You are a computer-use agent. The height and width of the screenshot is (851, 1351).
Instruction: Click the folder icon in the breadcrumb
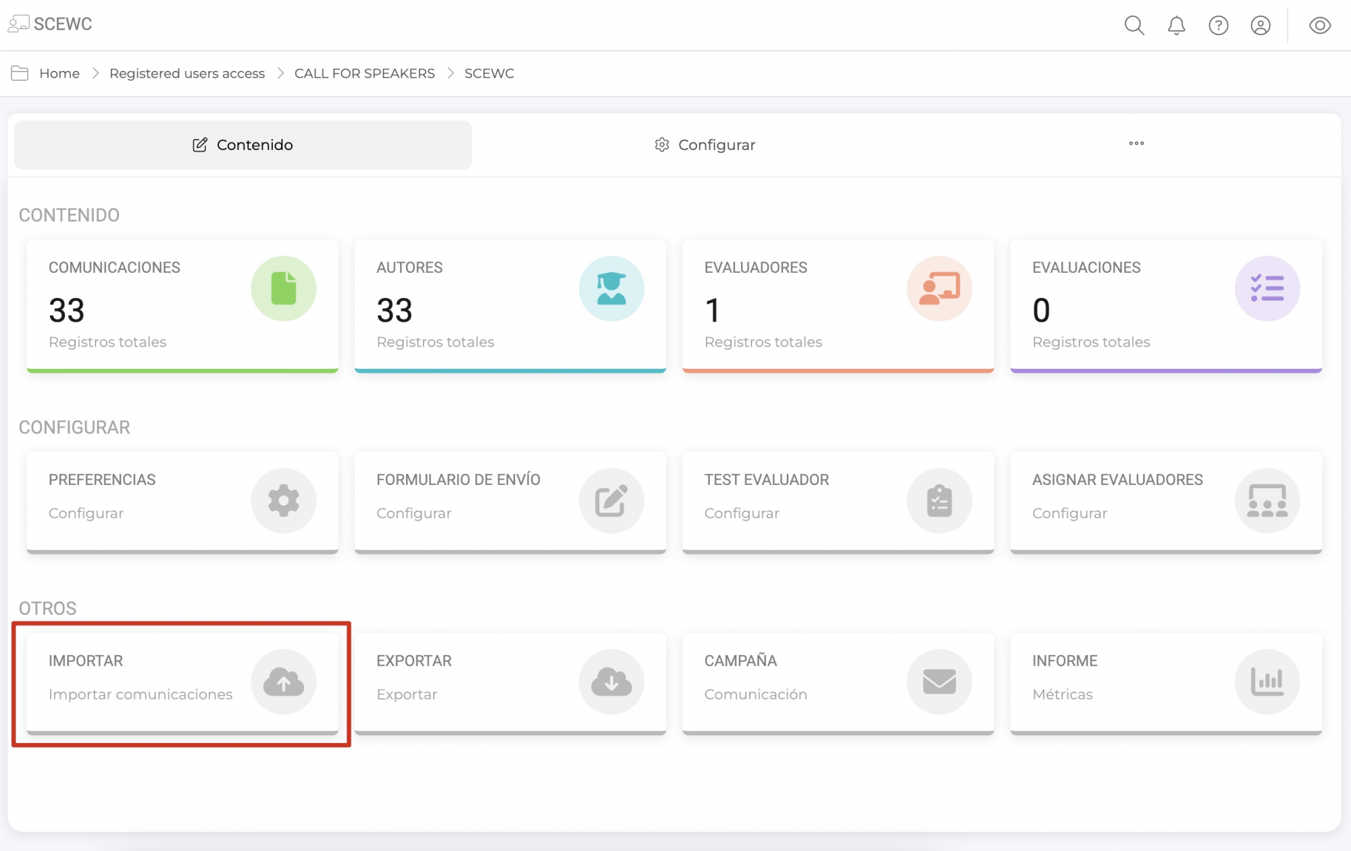pyautogui.click(x=20, y=73)
